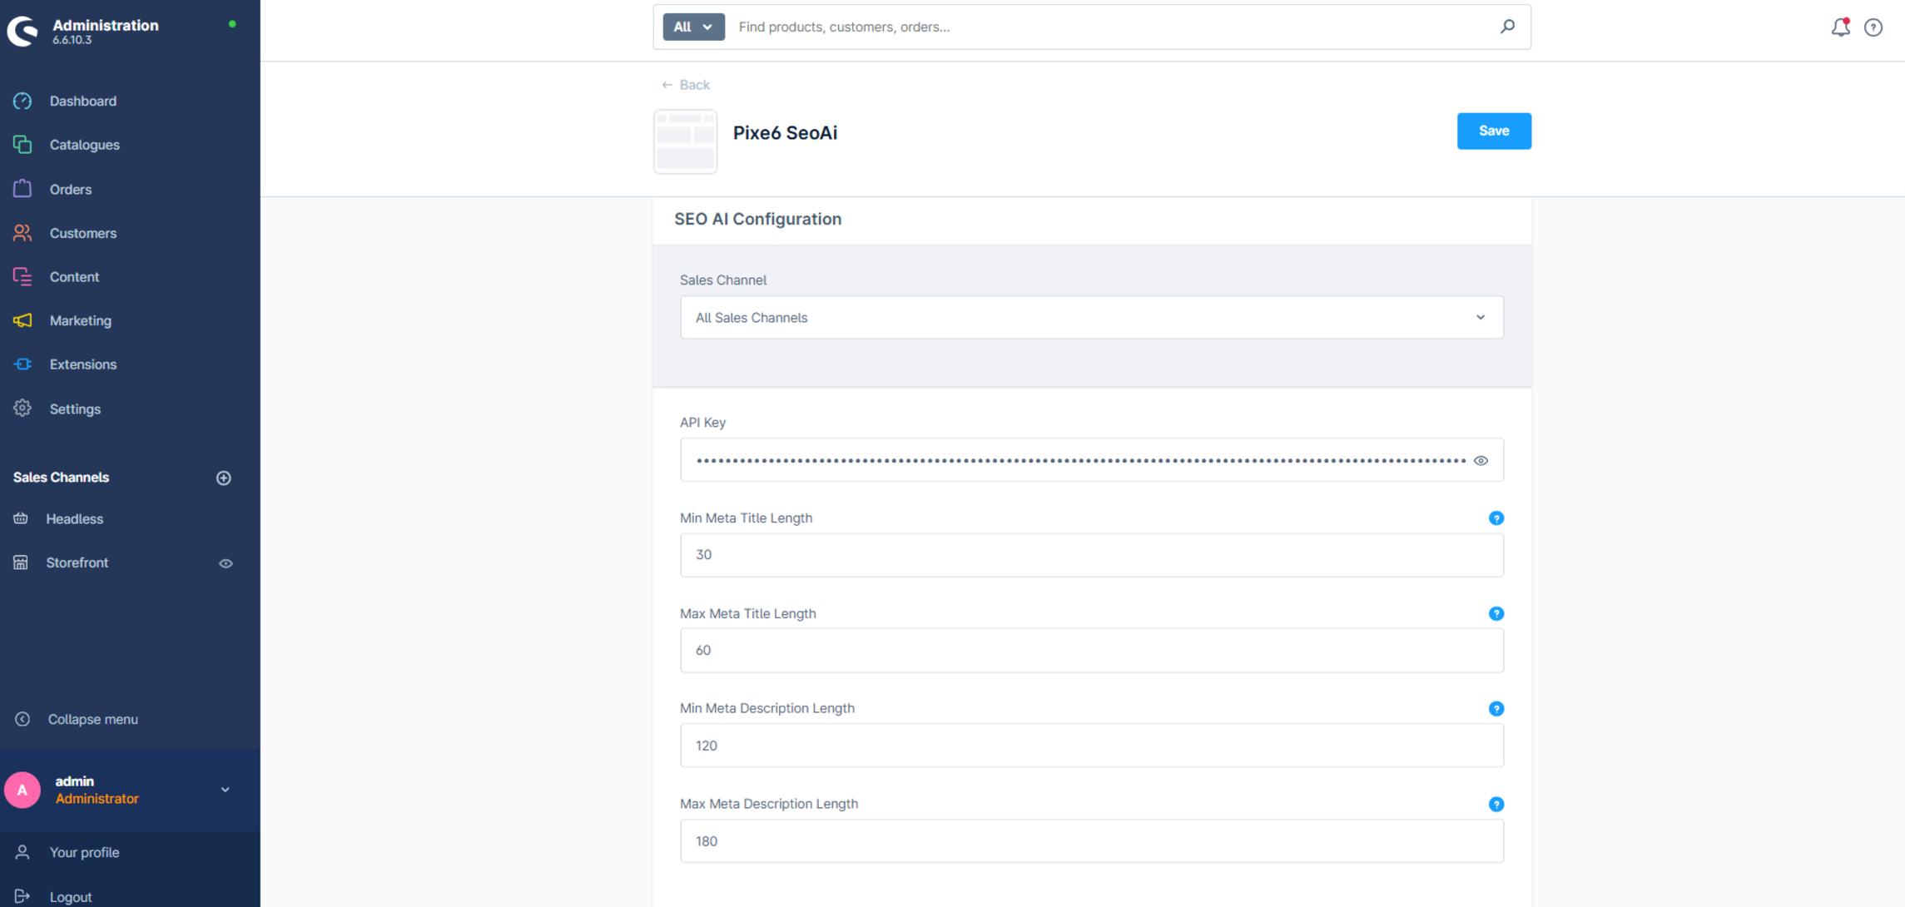Open Storefront preview eye icon

[x=226, y=563]
